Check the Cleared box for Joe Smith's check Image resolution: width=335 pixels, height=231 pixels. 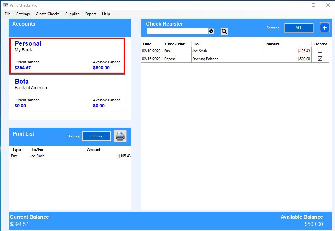[x=320, y=51]
